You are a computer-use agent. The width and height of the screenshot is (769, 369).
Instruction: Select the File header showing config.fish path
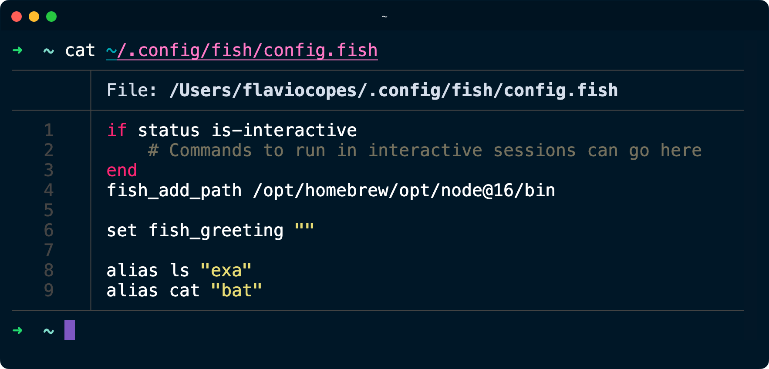click(x=361, y=90)
